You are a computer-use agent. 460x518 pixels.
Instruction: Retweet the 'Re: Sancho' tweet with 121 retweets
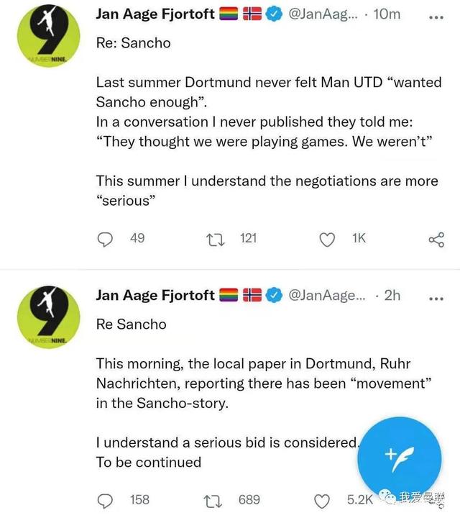point(215,239)
